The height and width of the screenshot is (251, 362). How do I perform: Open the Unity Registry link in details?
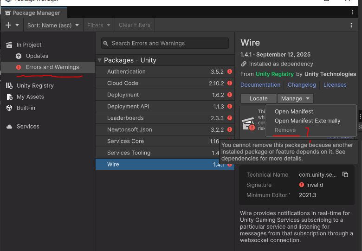point(274,74)
